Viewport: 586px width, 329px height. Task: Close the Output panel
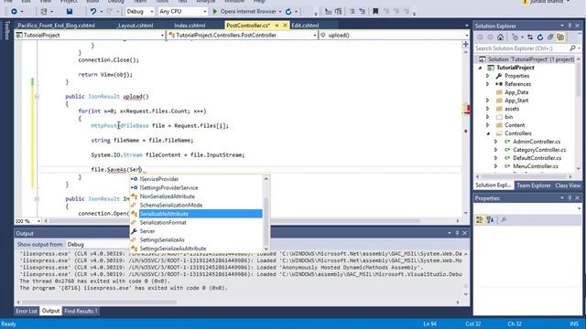click(x=464, y=233)
